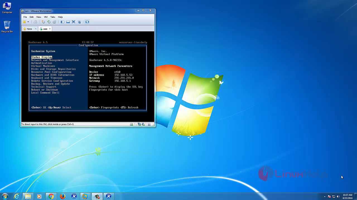This screenshot has height=200, width=357.
Task: Toggle the library sidebar view icon
Action: coord(62,22)
